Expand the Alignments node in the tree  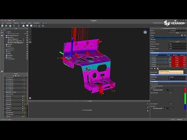click(x=5, y=37)
